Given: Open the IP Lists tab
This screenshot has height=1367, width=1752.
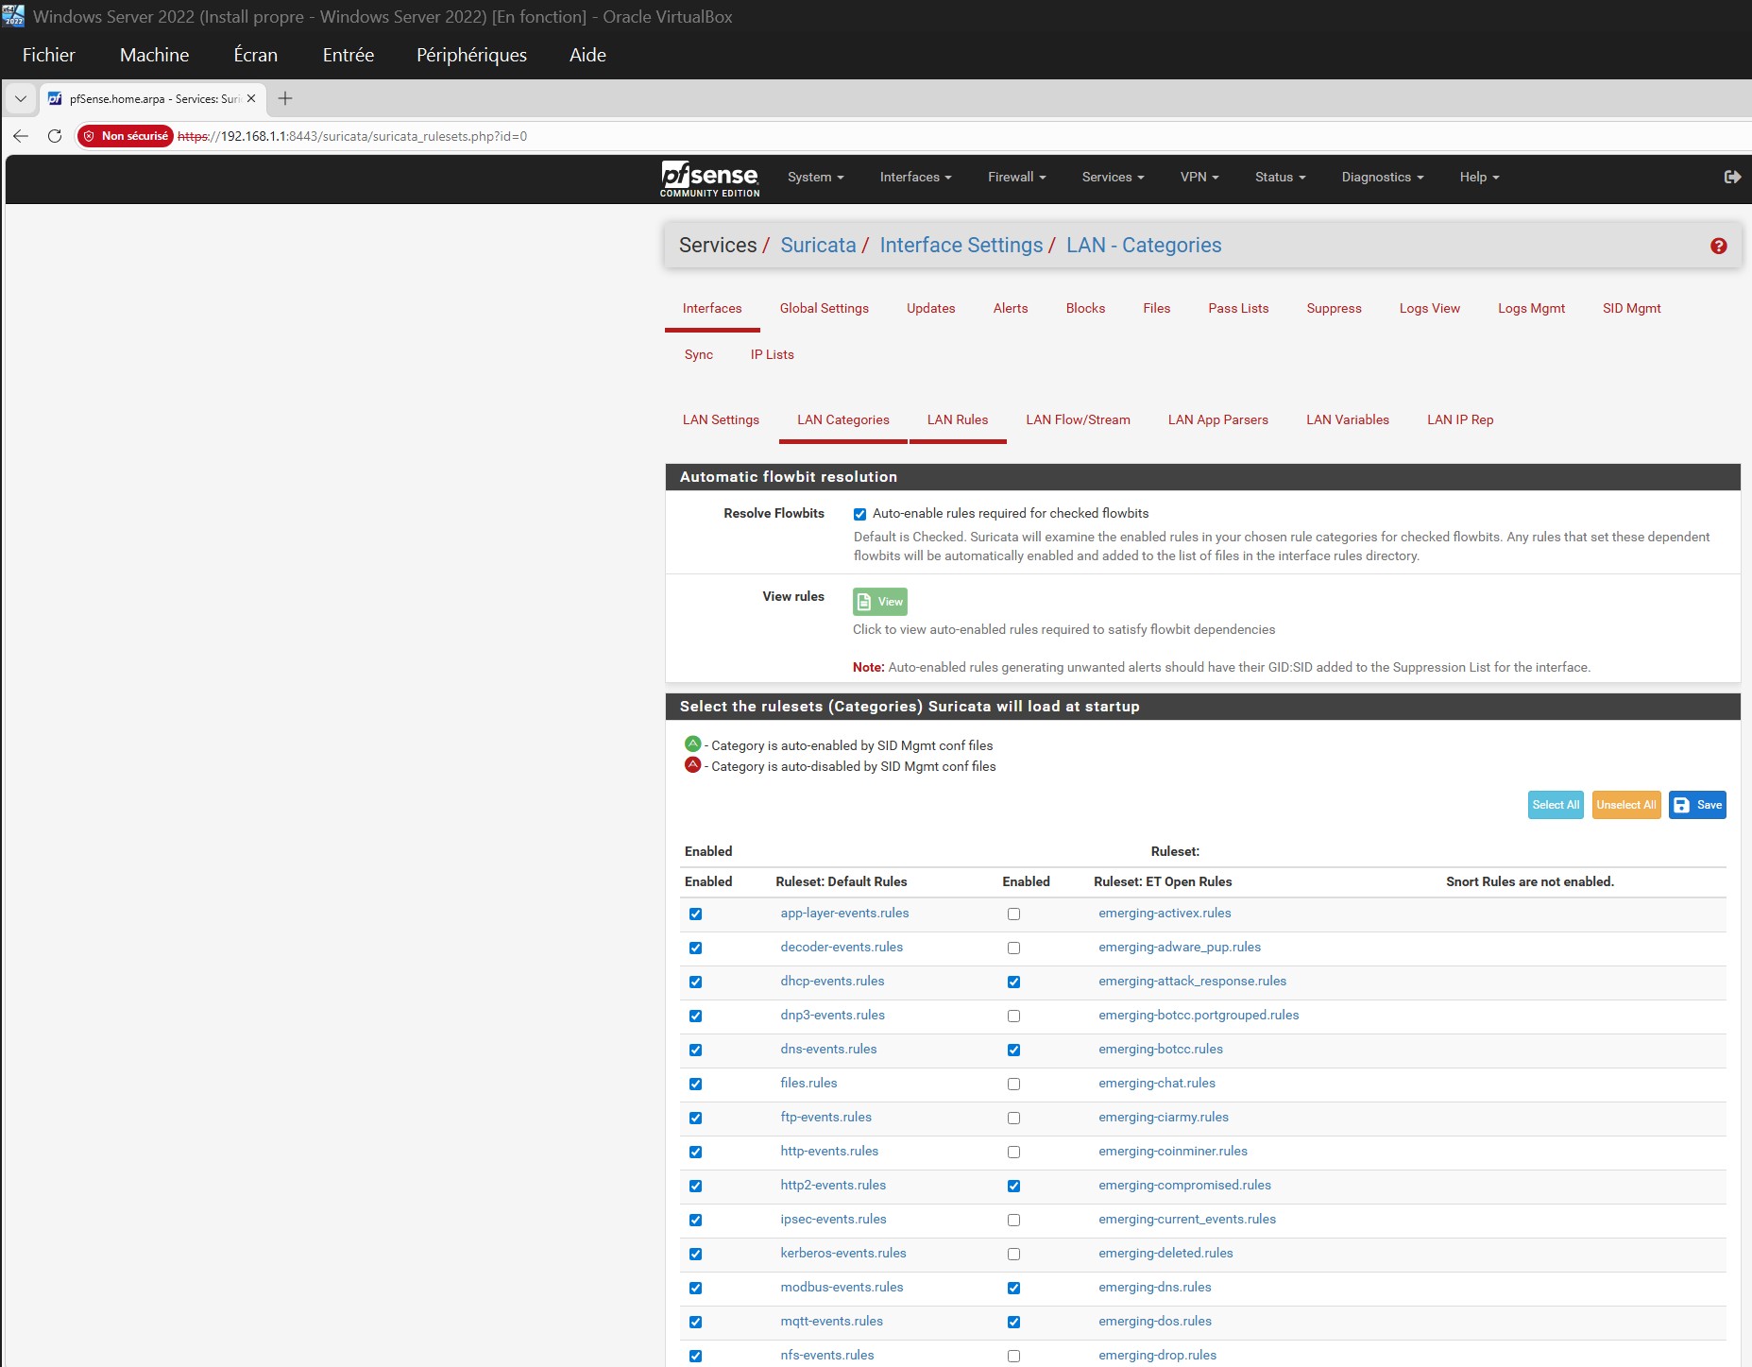Looking at the screenshot, I should coord(772,355).
